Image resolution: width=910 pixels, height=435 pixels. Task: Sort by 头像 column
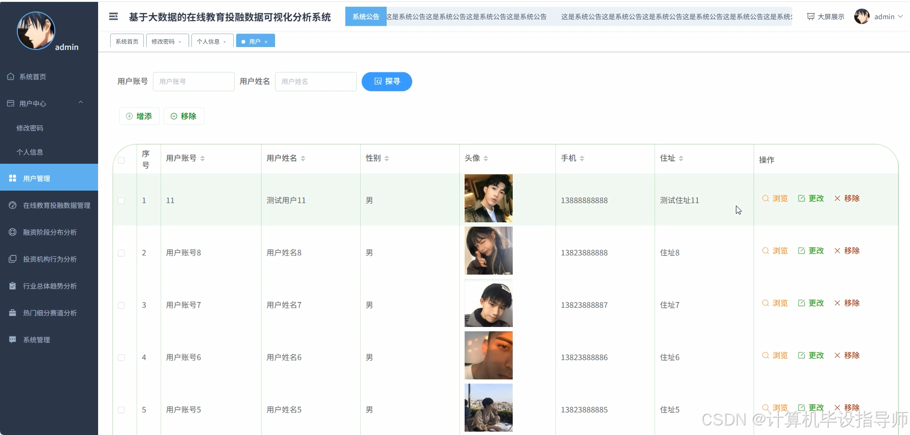tap(486, 158)
